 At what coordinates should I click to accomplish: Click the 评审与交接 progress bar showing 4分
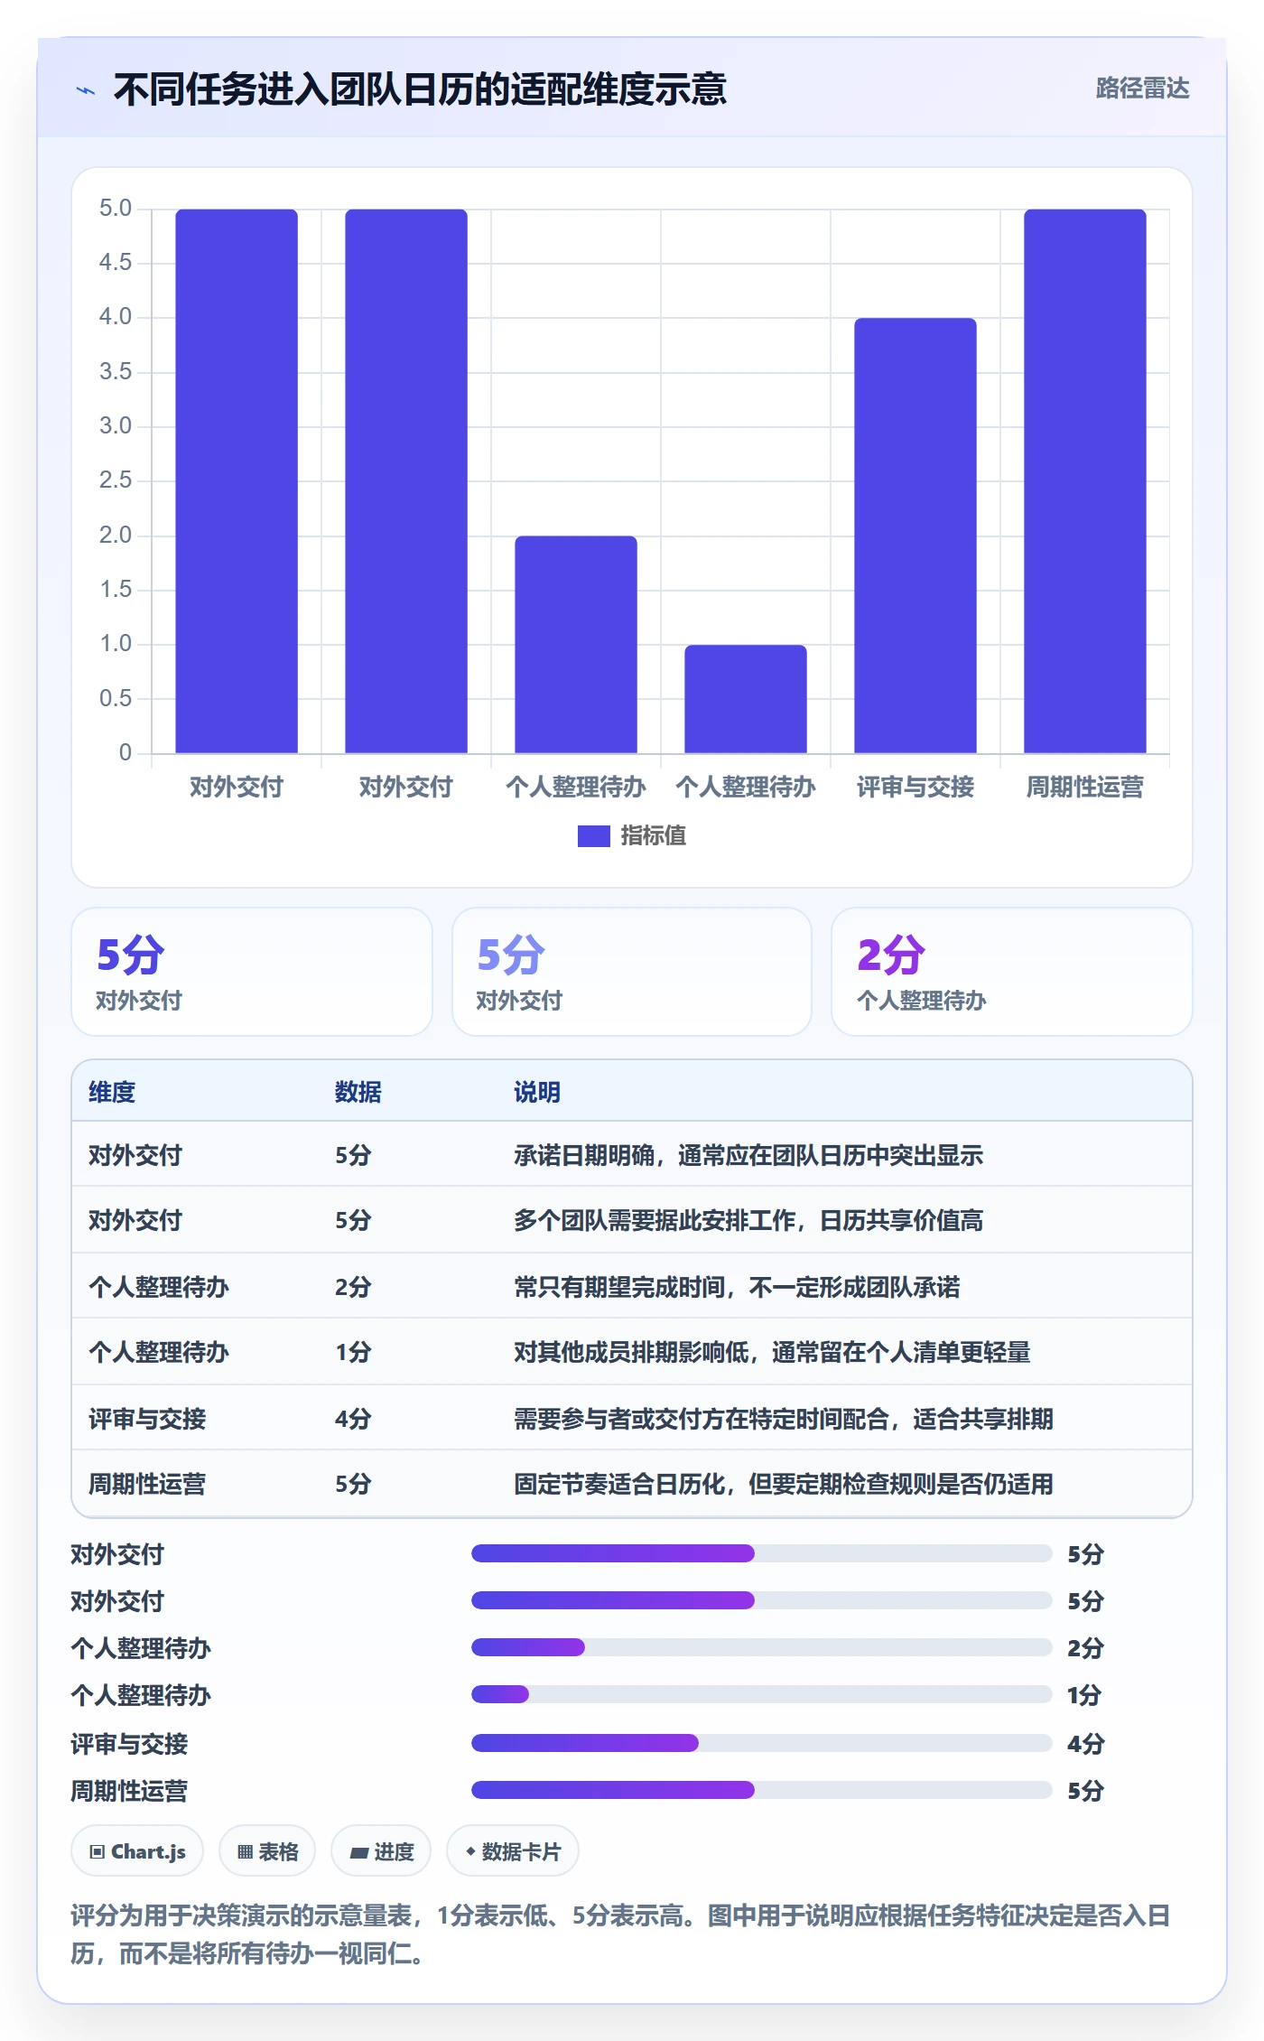(761, 1743)
